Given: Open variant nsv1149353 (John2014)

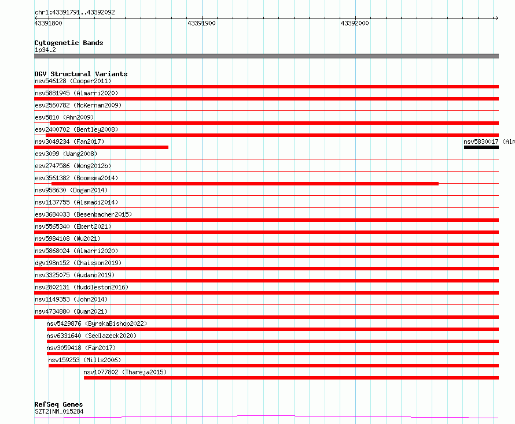Looking at the screenshot, I should (71, 299).
